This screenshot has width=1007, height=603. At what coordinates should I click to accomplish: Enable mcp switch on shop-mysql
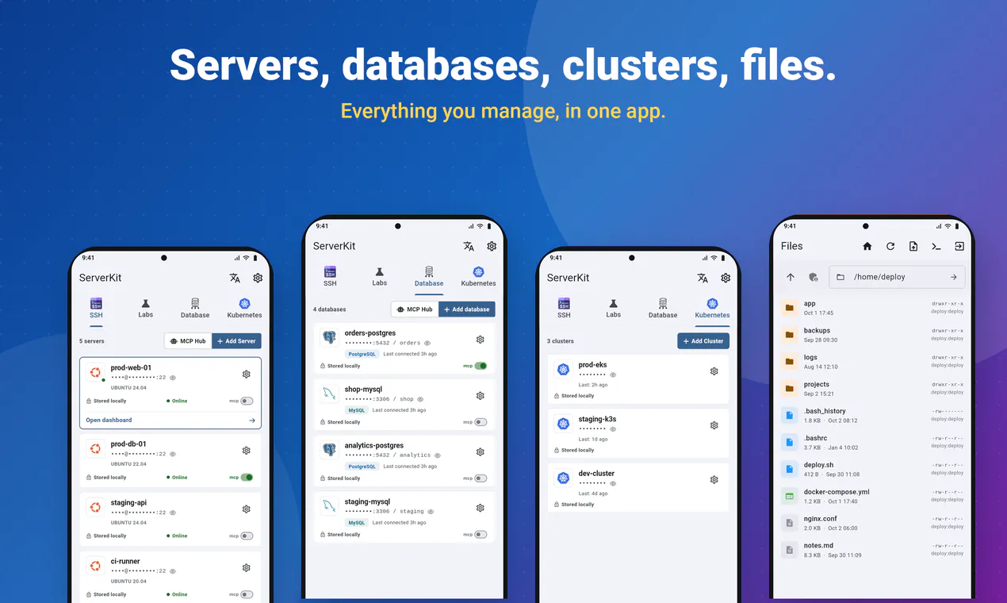481,422
